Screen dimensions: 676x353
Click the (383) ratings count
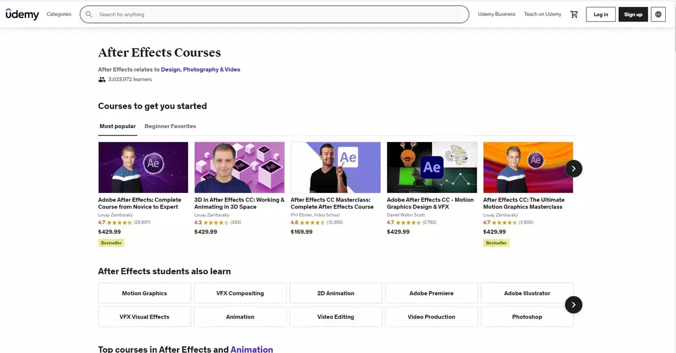235,223
